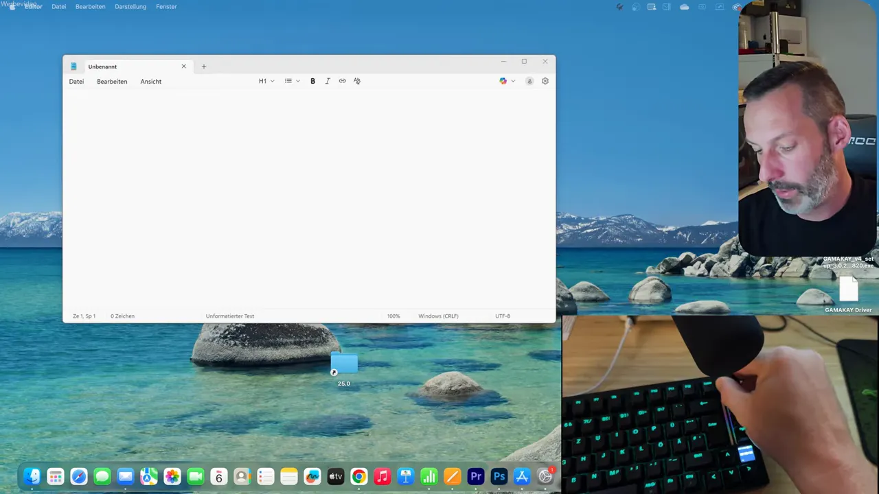
Task: Open Calendar from the Dock
Action: [219, 476]
